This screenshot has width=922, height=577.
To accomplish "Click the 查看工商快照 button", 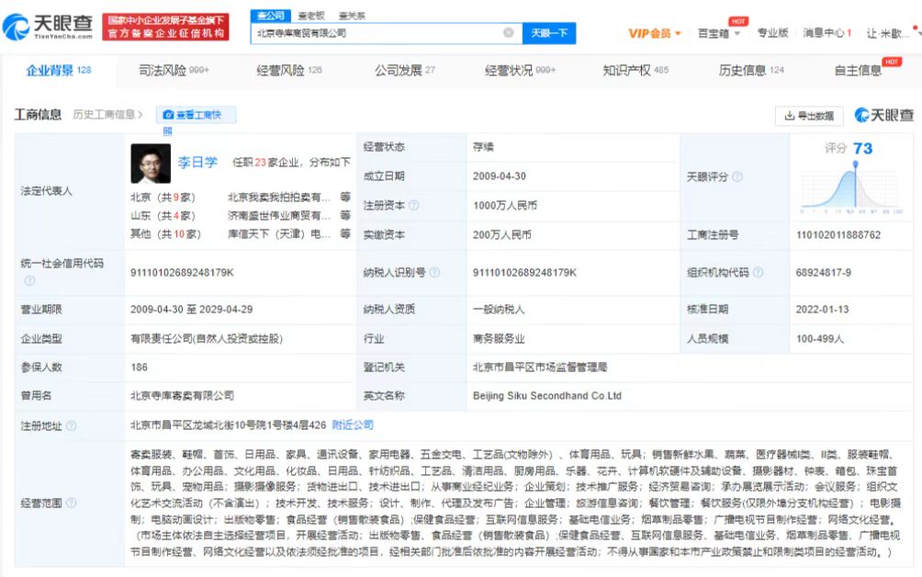I will pos(196,115).
